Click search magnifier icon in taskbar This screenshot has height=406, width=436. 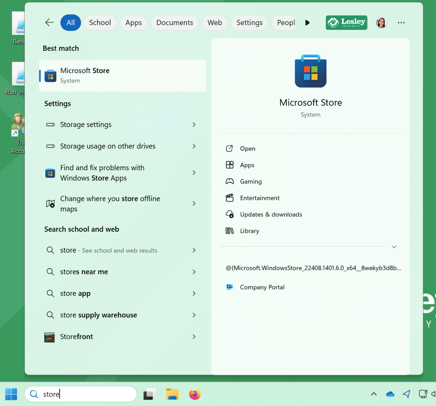coord(34,394)
